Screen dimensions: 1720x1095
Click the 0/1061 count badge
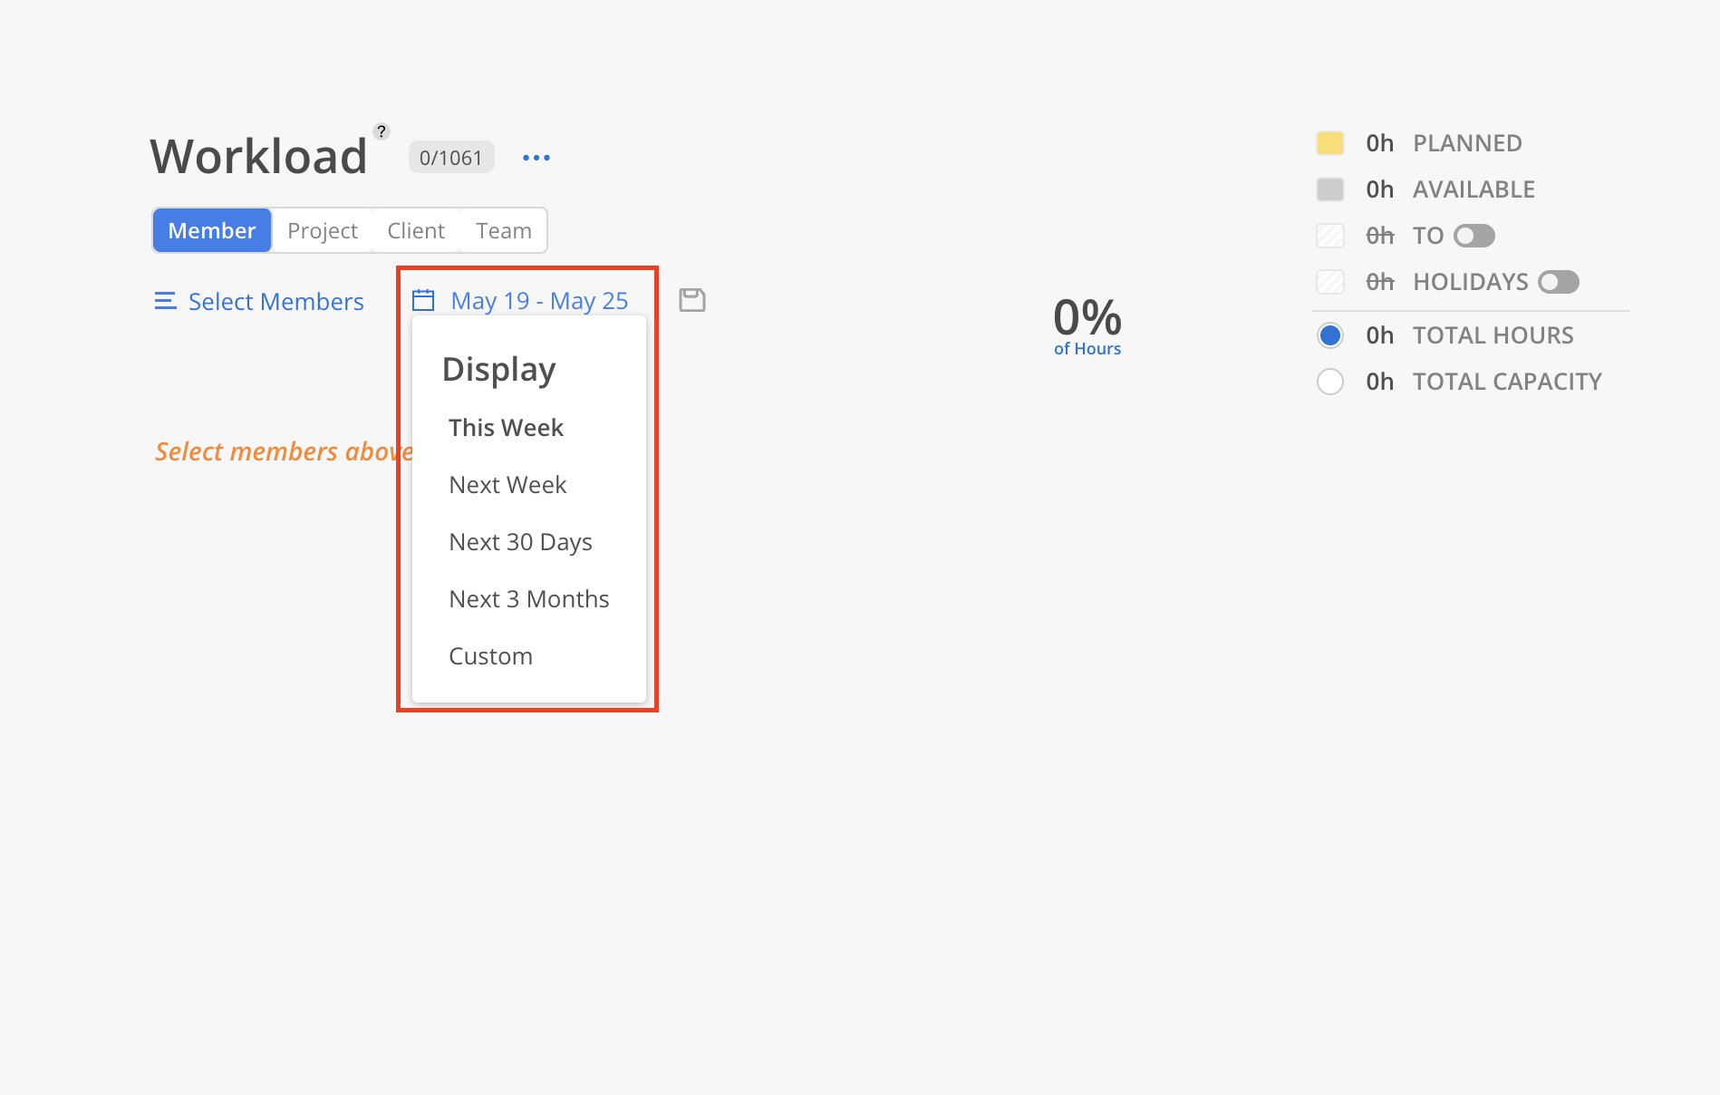click(450, 157)
